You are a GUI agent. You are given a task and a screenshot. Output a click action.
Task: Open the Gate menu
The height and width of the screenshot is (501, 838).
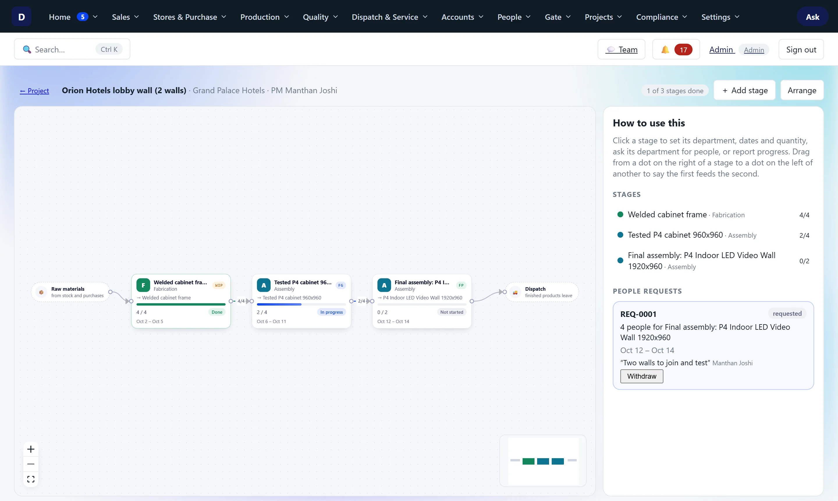click(558, 17)
